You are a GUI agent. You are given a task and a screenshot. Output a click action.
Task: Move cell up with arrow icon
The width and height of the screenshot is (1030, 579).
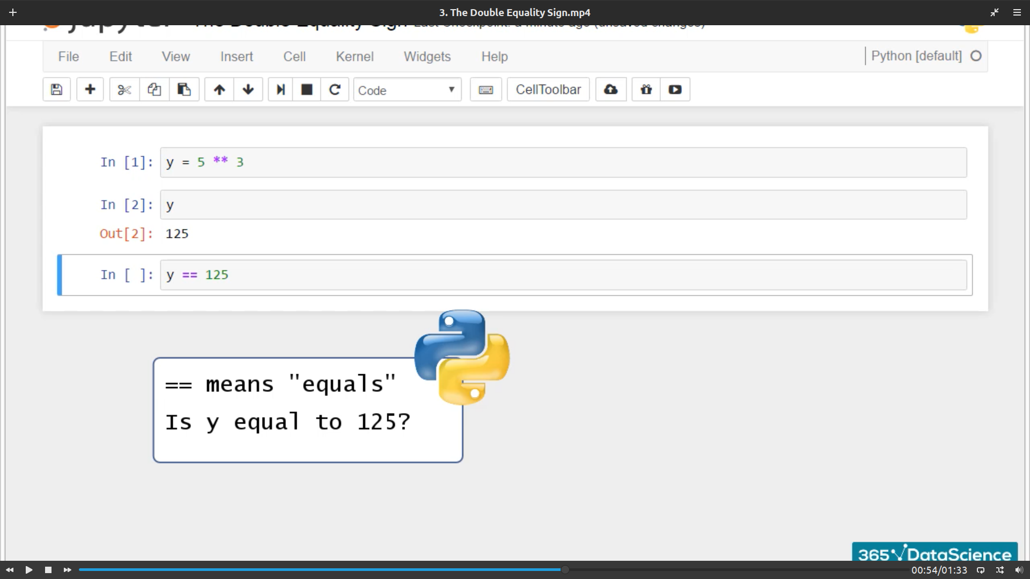click(219, 90)
